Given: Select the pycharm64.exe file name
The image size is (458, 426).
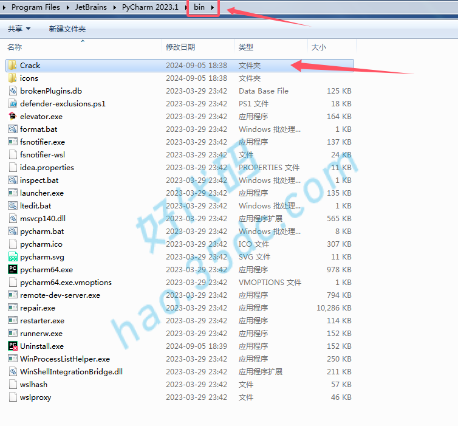Looking at the screenshot, I should click(x=46, y=269).
